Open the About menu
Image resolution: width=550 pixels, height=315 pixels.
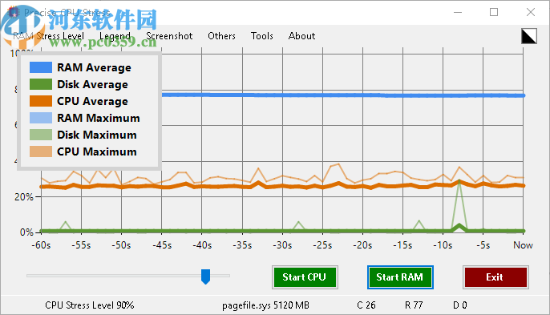[x=301, y=36]
